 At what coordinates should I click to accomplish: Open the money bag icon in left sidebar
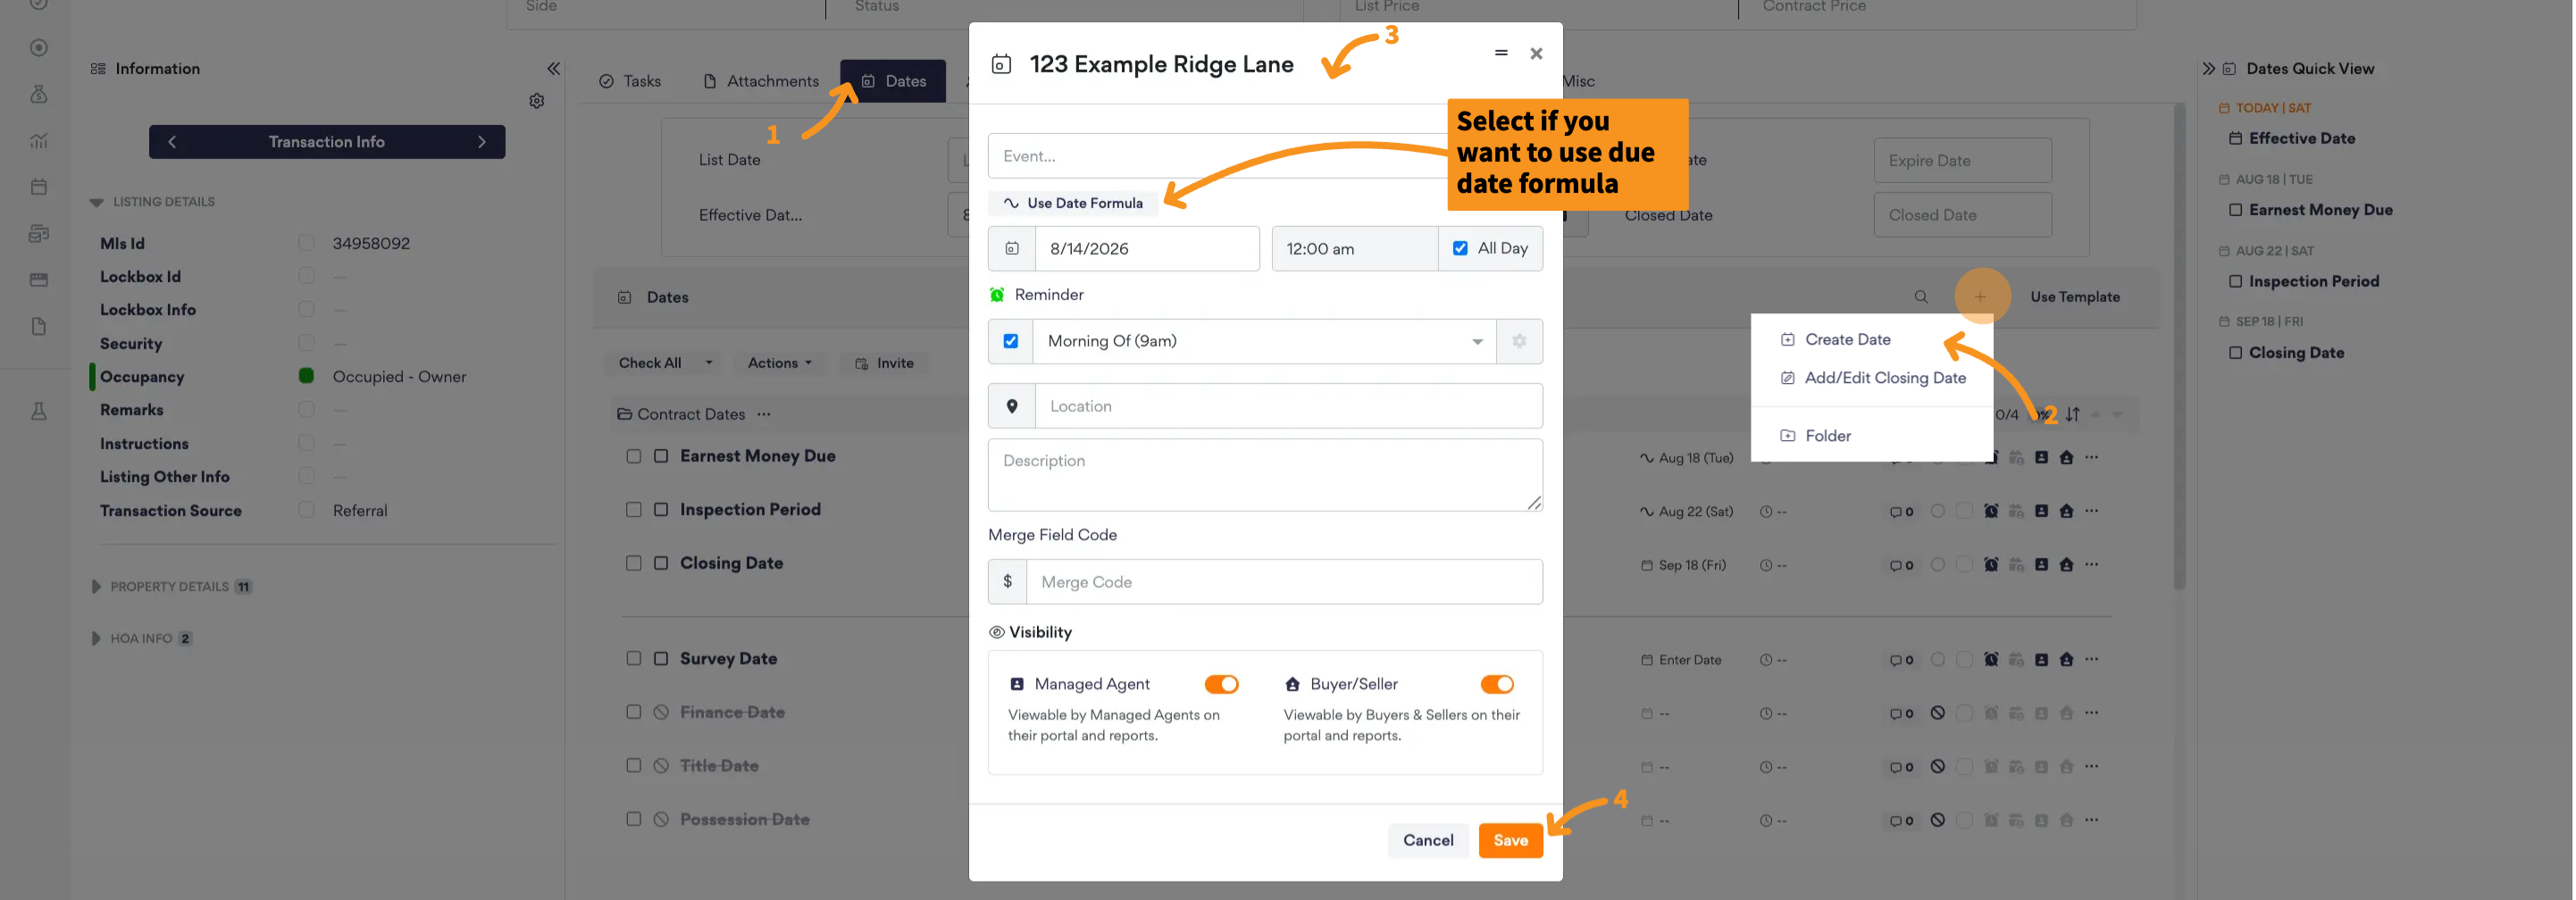click(39, 94)
